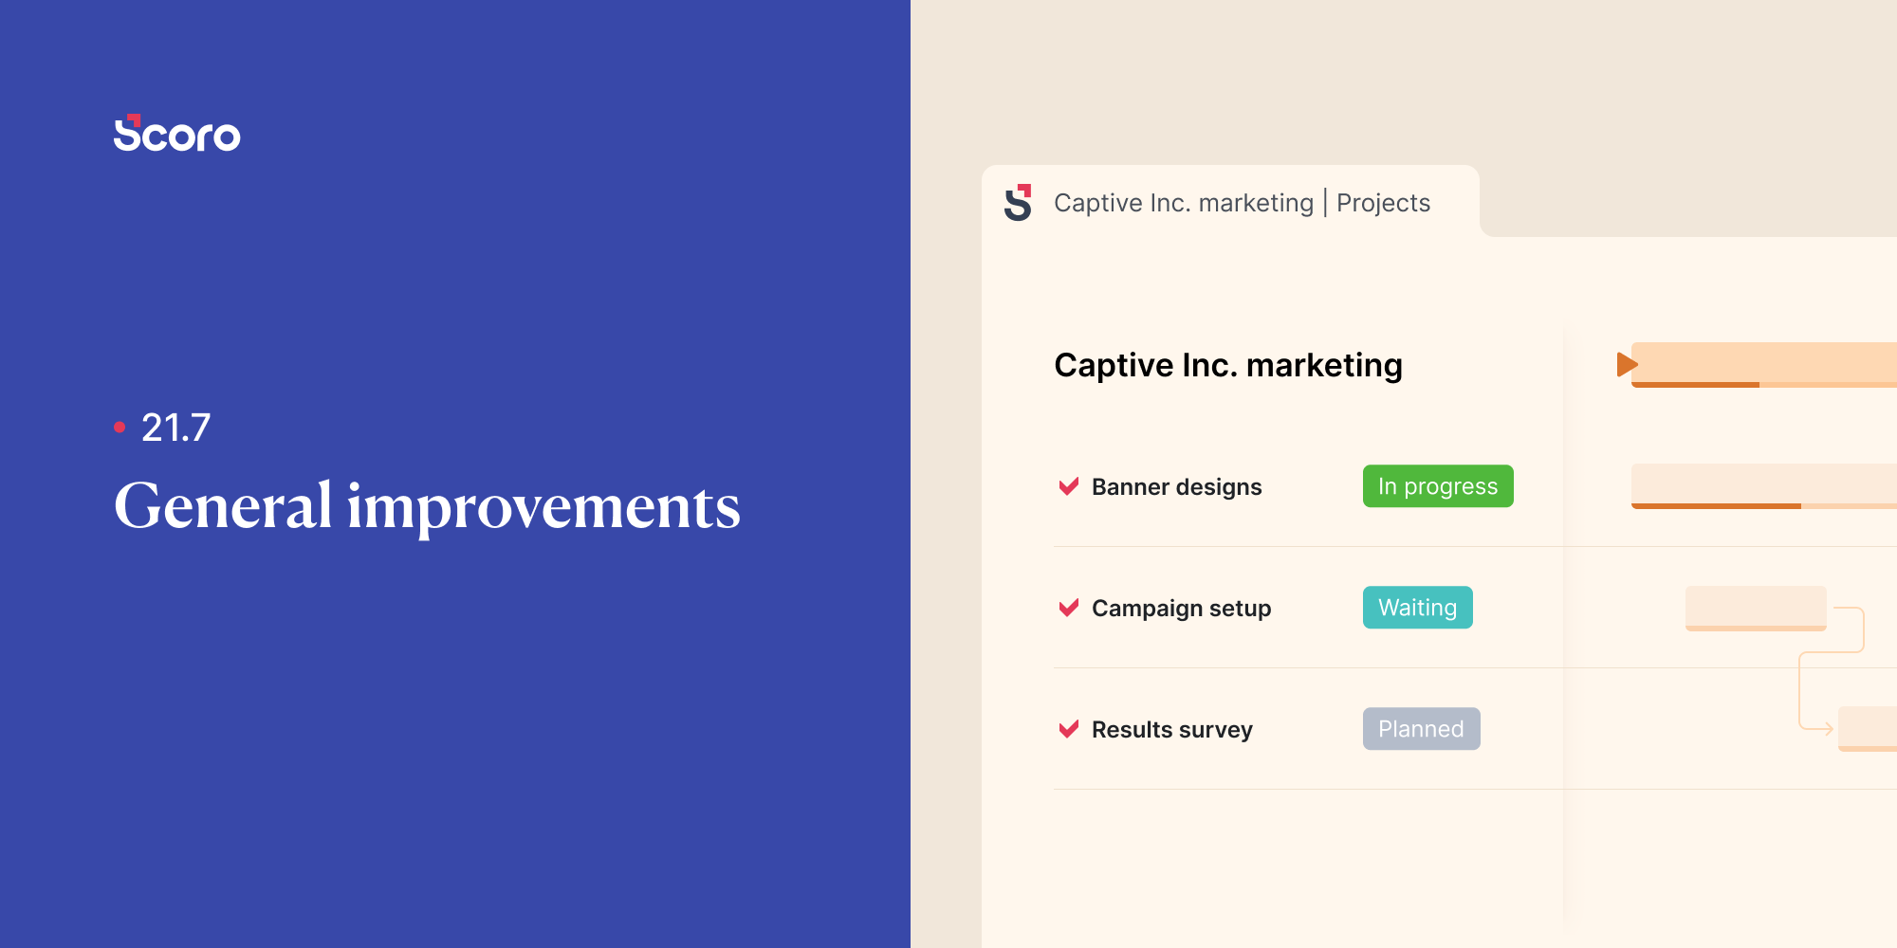The height and width of the screenshot is (948, 1897).
Task: Click the white Scoro logo
Action: click(177, 134)
